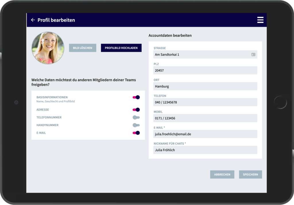Click the 'HANDYNUMMER' row label

[47, 125]
